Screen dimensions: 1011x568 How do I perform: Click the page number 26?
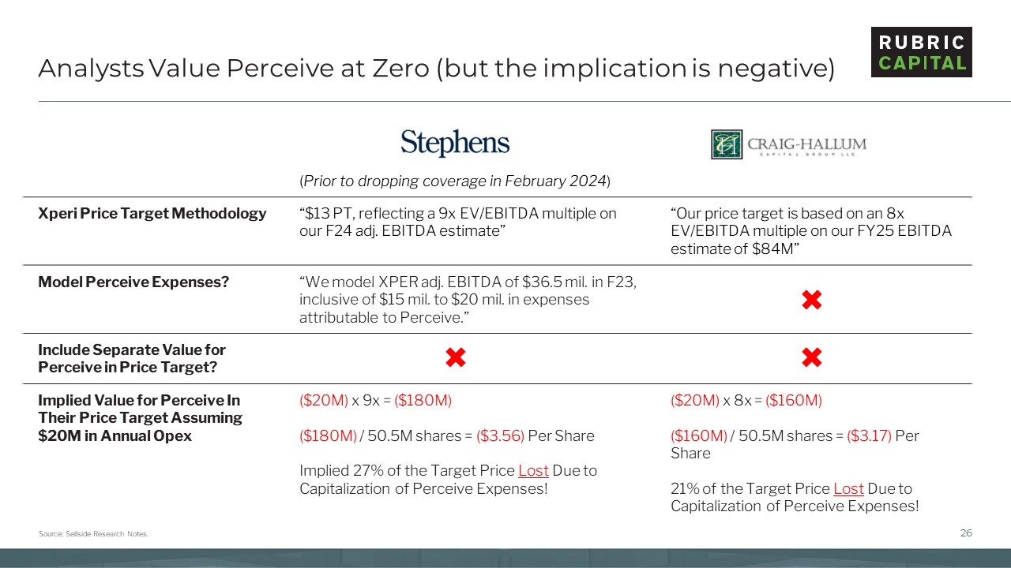tap(966, 533)
